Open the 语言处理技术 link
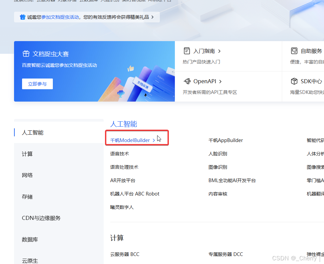324x264 pixels. pos(124,167)
